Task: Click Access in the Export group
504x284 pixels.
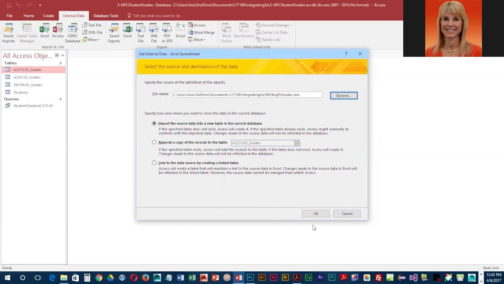Action: tap(196, 25)
